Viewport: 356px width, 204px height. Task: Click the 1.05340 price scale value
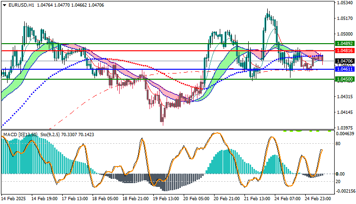click(345, 3)
